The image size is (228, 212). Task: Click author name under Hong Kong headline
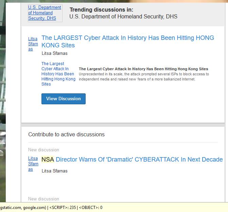(54, 53)
